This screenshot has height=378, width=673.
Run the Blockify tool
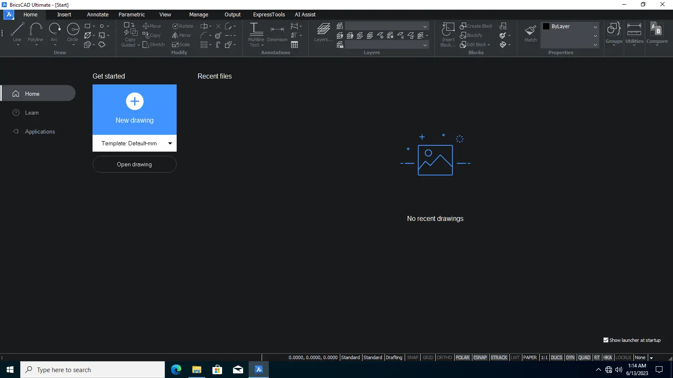pyautogui.click(x=471, y=35)
